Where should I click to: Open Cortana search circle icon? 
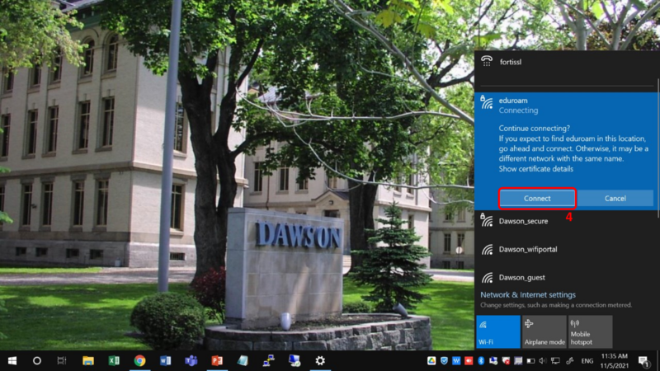pos(37,360)
